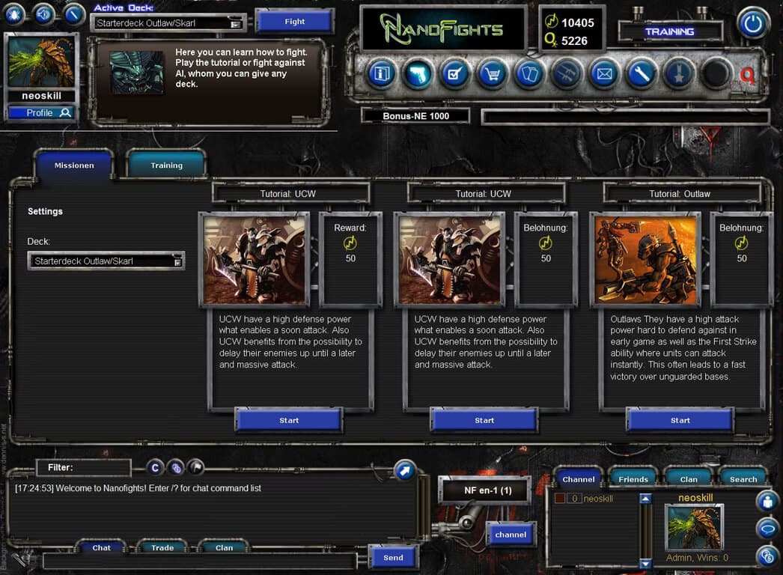Switch to the Training tab

point(167,165)
